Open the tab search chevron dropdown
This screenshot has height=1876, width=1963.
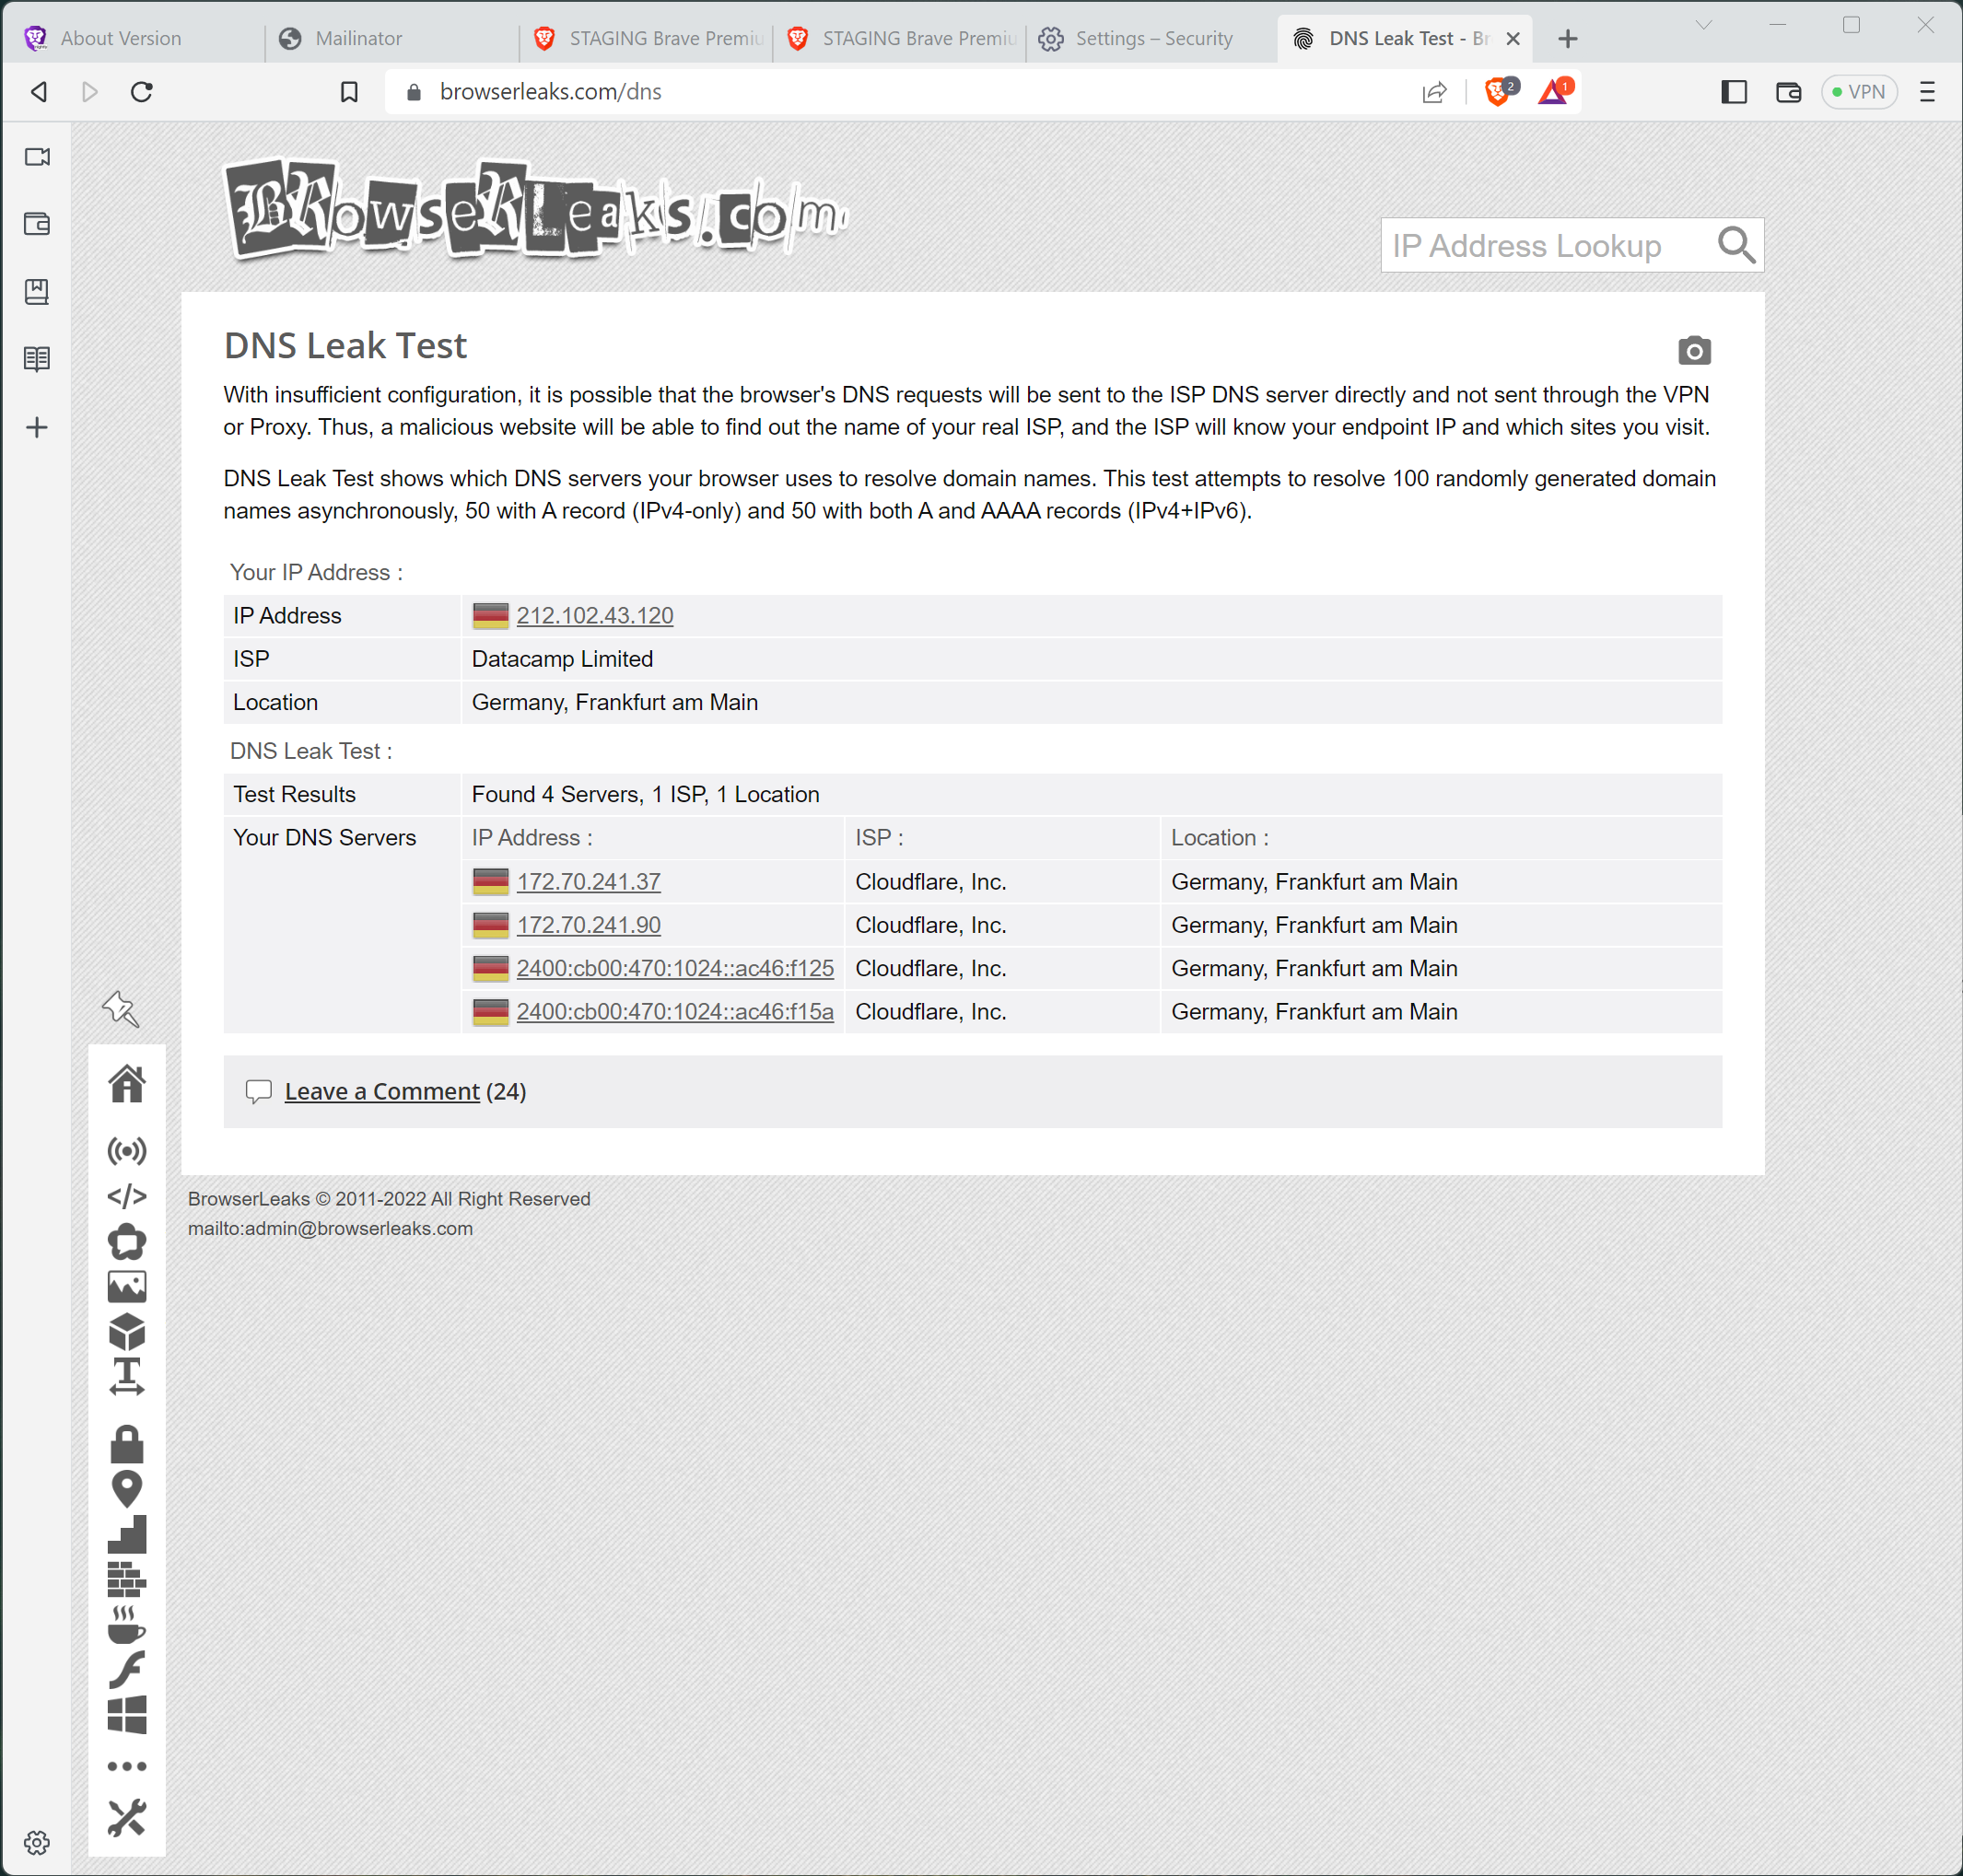(x=1704, y=27)
